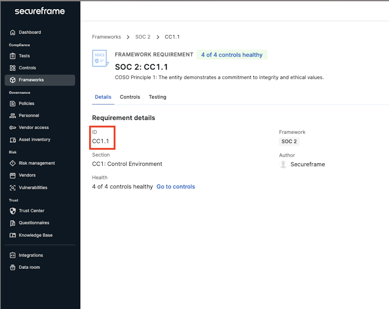Click the Secureframe author avatar

[283, 164]
